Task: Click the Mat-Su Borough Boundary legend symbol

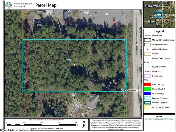Action: pyautogui.click(x=148, y=40)
